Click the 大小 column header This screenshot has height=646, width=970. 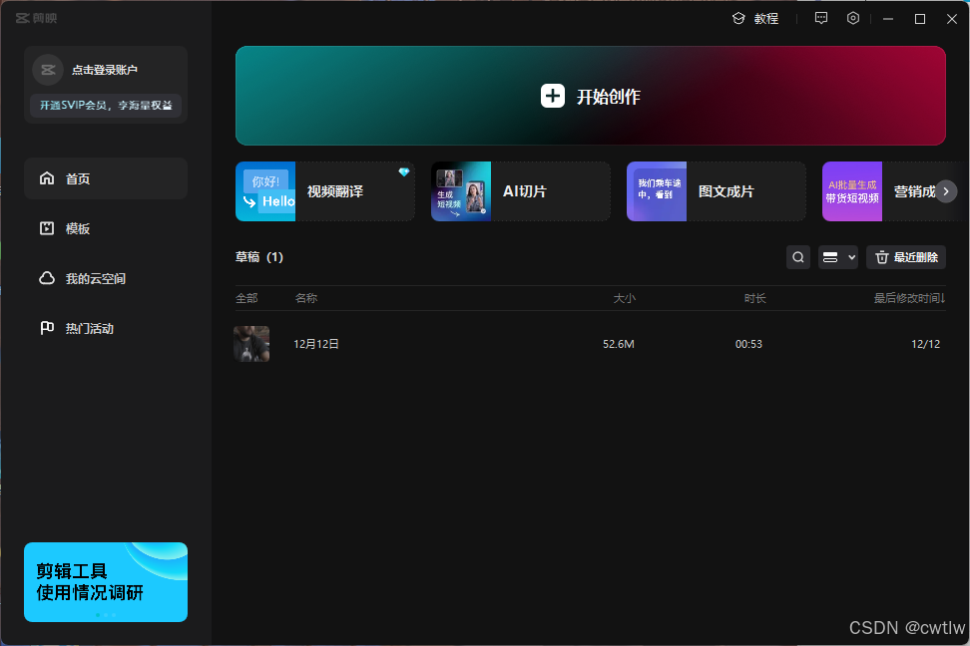624,299
